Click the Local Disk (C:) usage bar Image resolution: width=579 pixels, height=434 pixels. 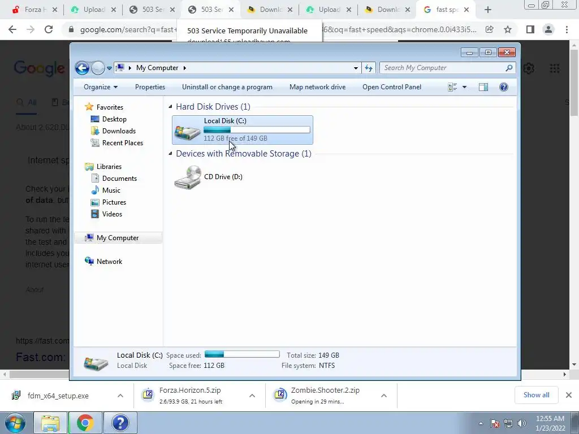[x=257, y=130]
